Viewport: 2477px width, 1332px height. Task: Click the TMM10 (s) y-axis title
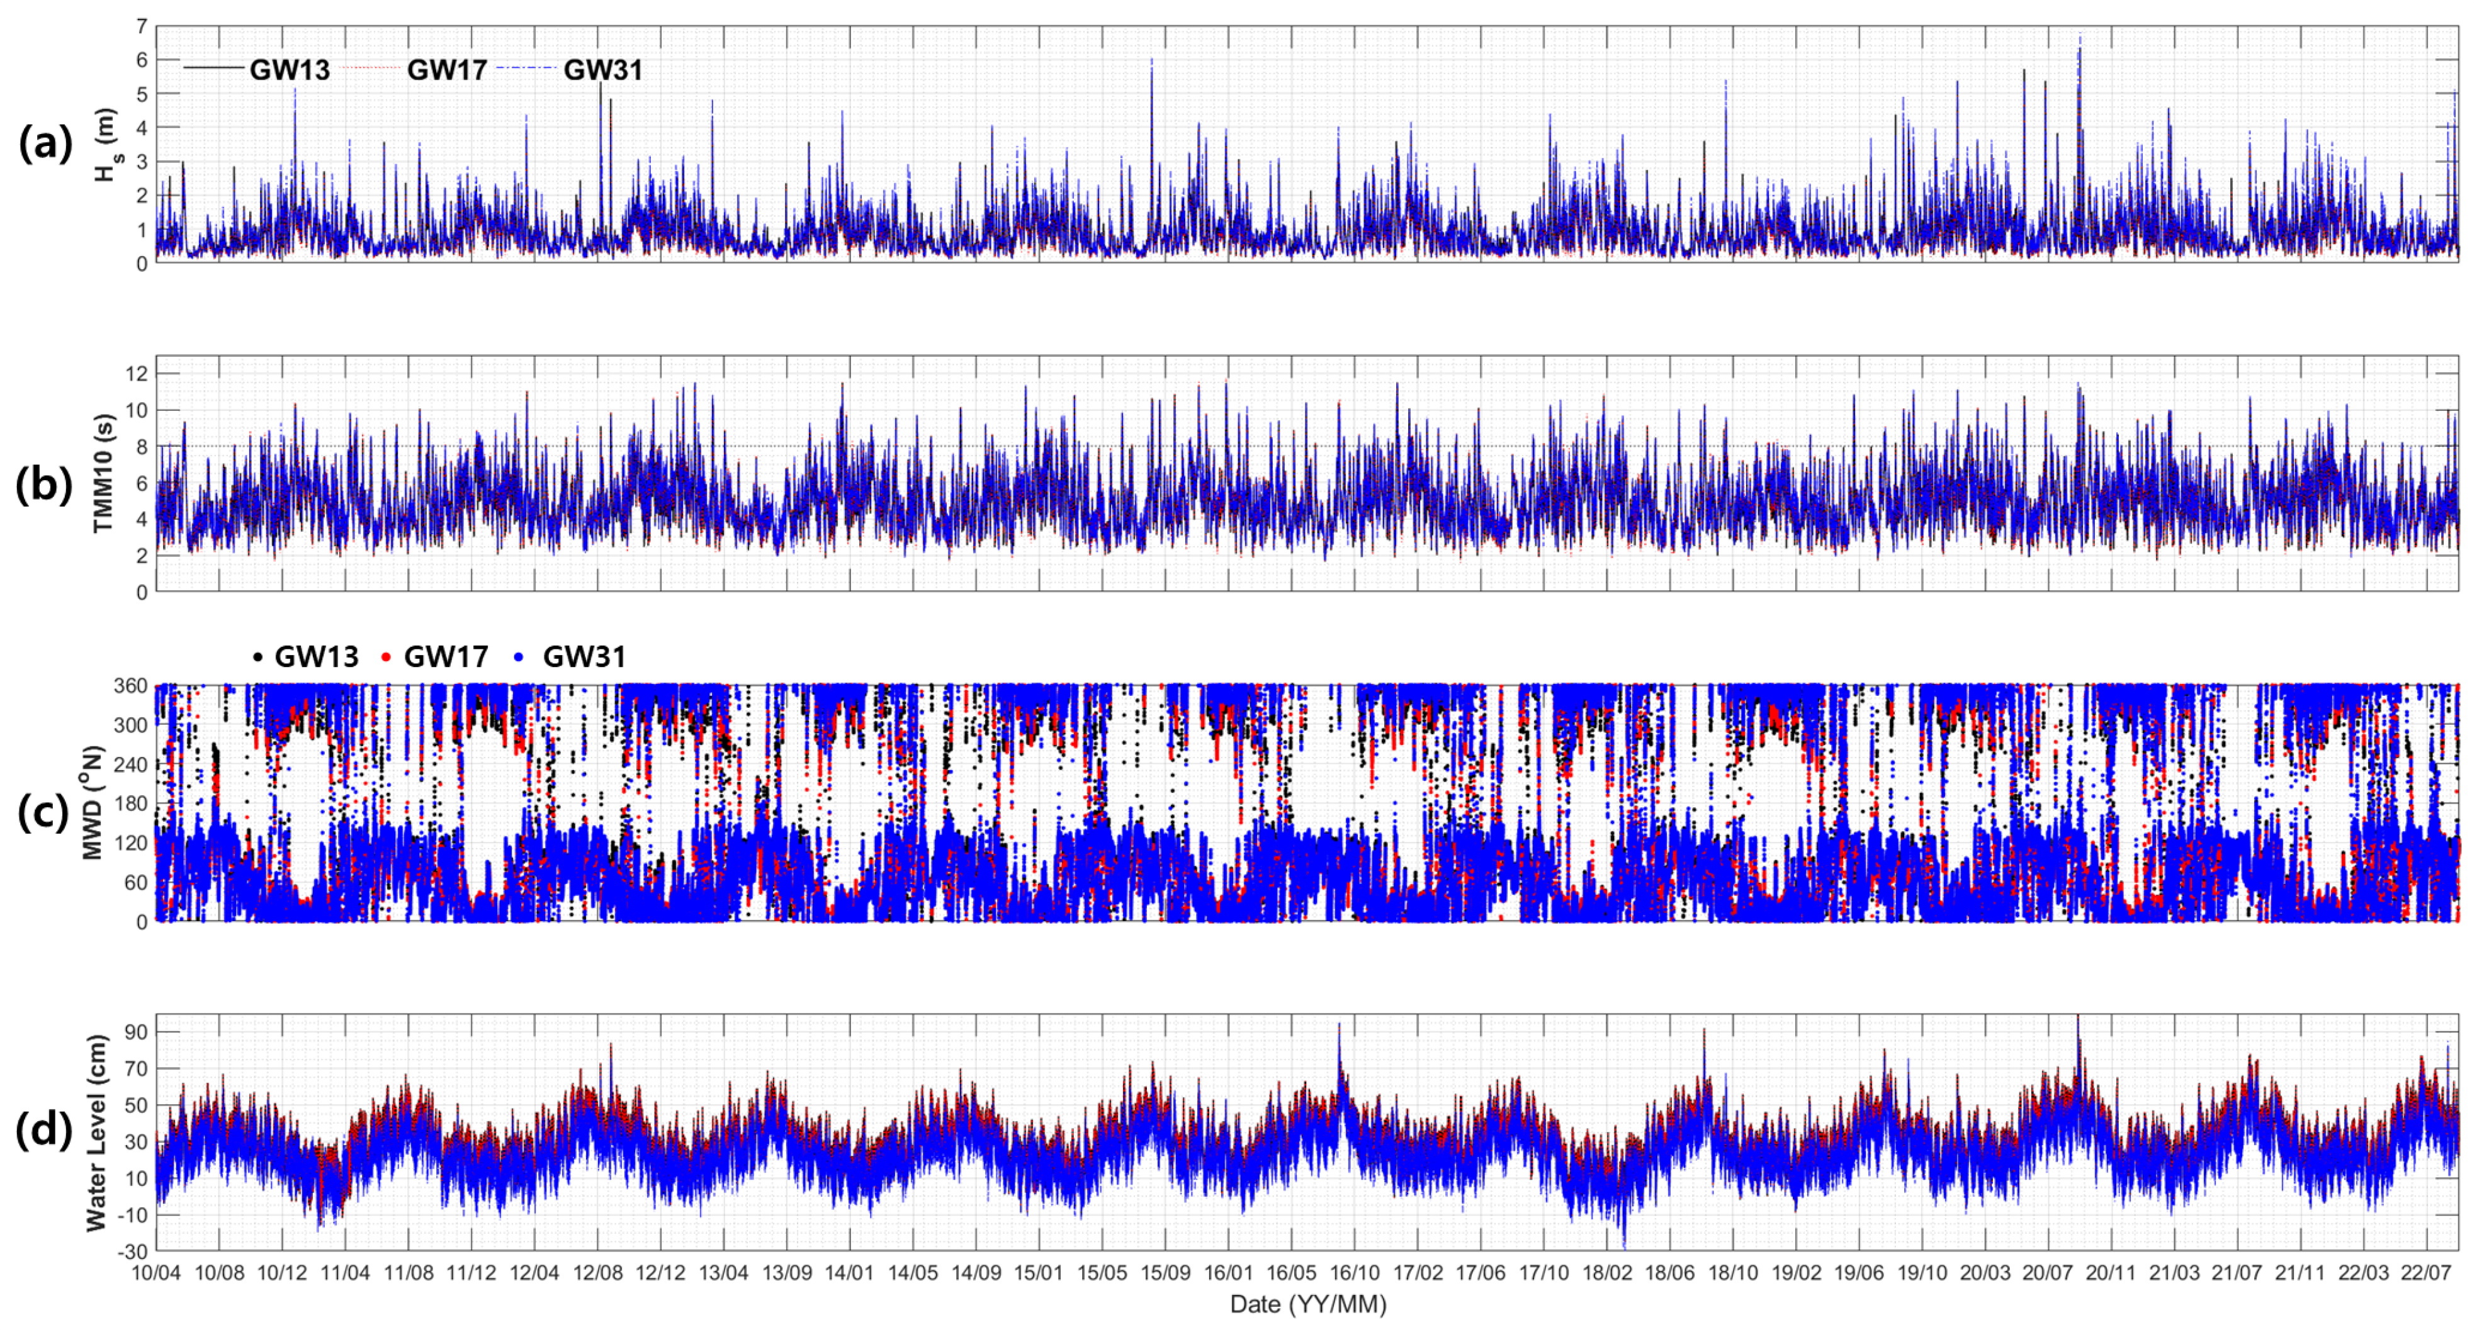pyautogui.click(x=104, y=473)
